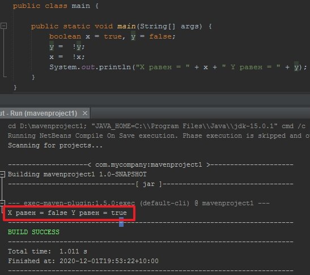This screenshot has height=275, width=310.
Task: Click the 'Finished at' timestamp line
Action: [x=83, y=261]
